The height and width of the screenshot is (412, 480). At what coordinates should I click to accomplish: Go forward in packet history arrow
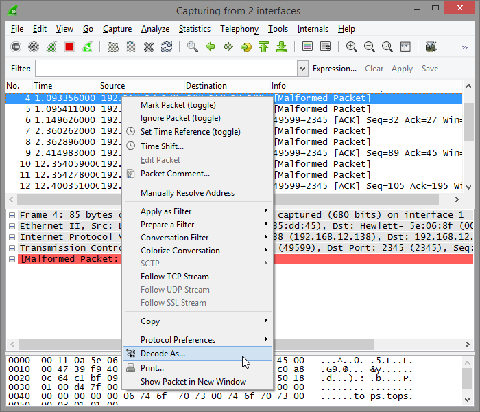coord(228,47)
